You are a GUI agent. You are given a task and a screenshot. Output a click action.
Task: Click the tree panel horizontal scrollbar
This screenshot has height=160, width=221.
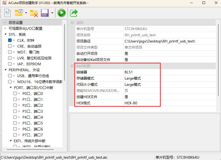coord(30,150)
